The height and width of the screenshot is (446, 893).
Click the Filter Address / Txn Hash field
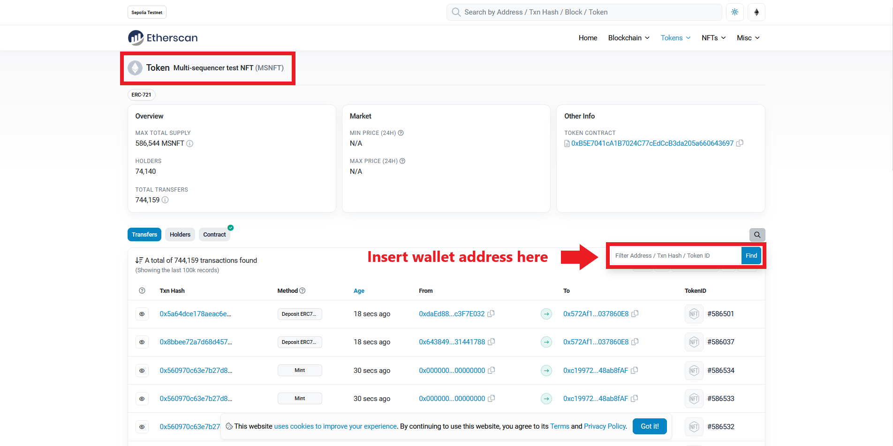[x=675, y=256]
